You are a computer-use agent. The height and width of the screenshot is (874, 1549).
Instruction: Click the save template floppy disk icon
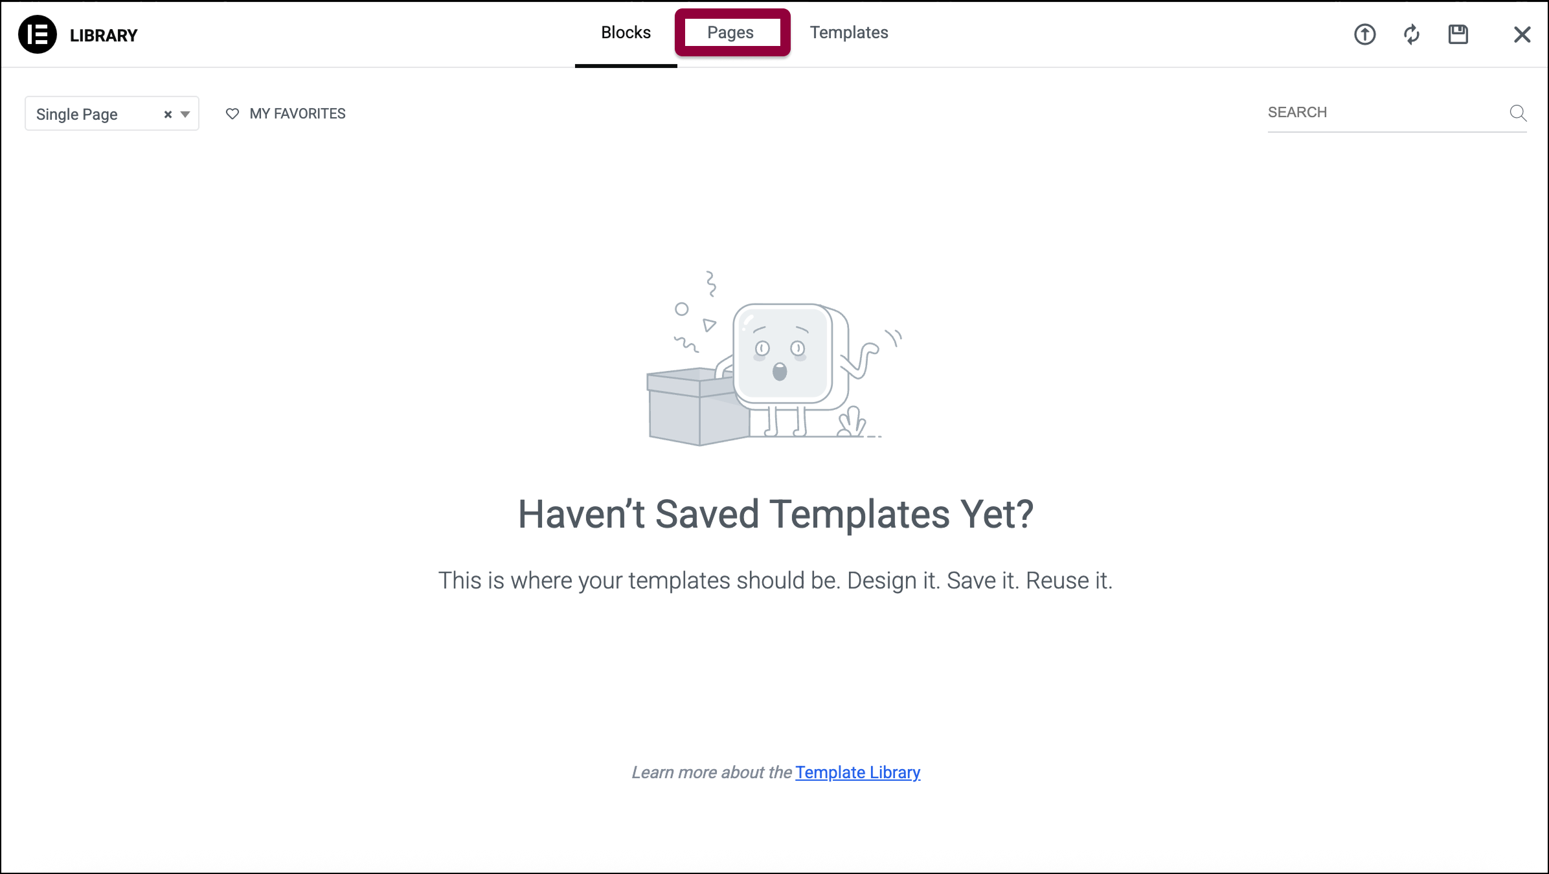pyautogui.click(x=1458, y=34)
